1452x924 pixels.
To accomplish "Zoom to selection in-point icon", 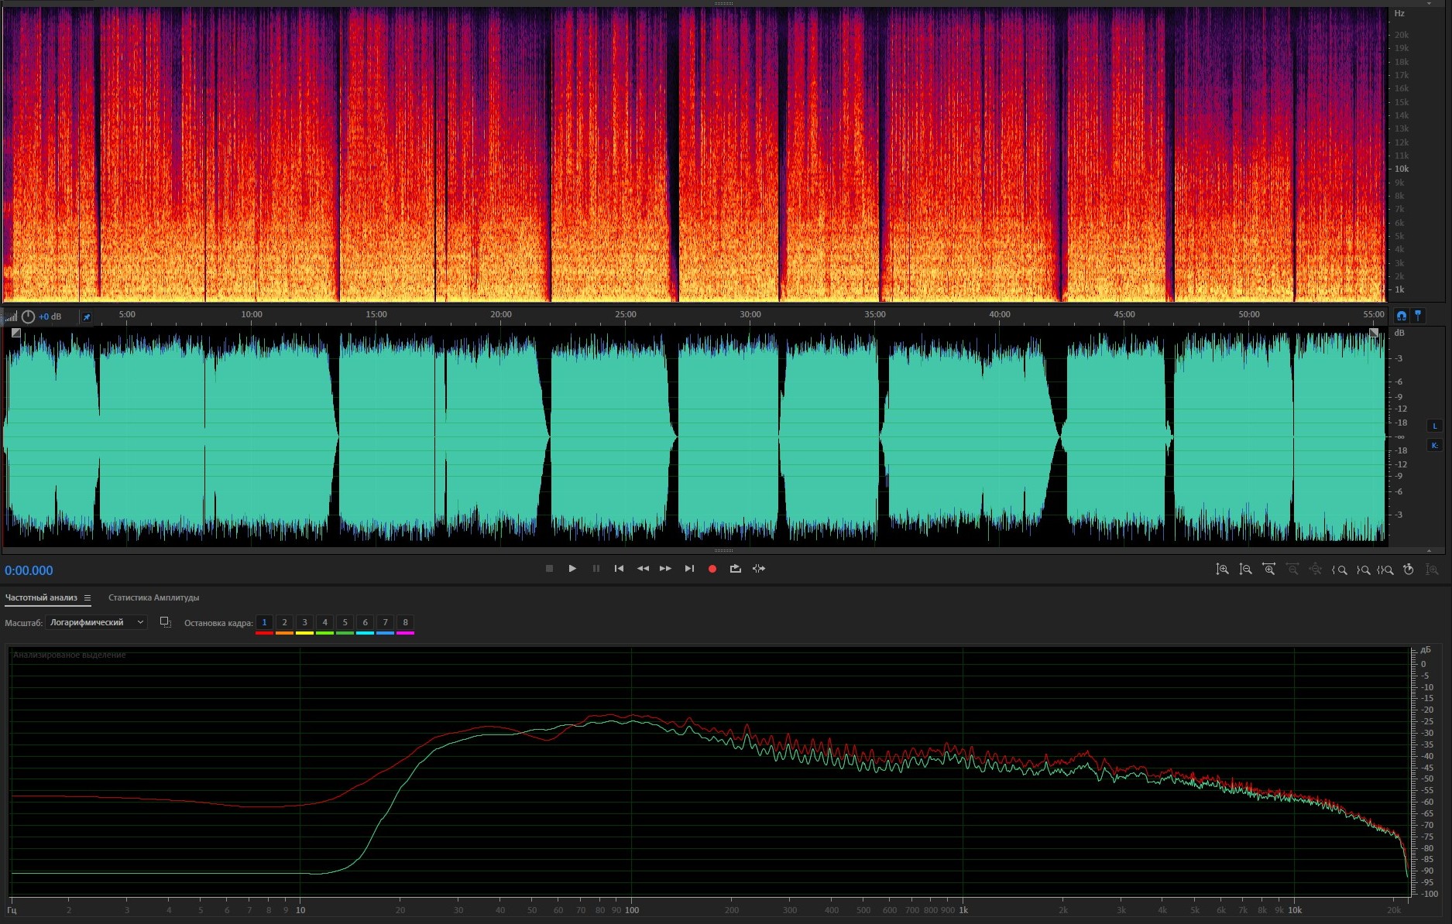I will click(1339, 570).
